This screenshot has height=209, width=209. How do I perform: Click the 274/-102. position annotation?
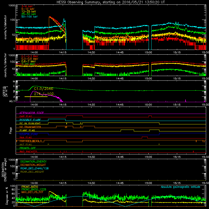44,94
